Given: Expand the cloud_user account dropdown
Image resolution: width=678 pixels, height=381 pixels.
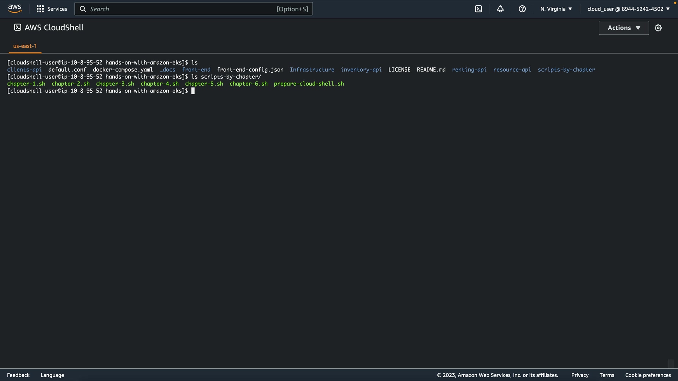Looking at the screenshot, I should (x=629, y=9).
